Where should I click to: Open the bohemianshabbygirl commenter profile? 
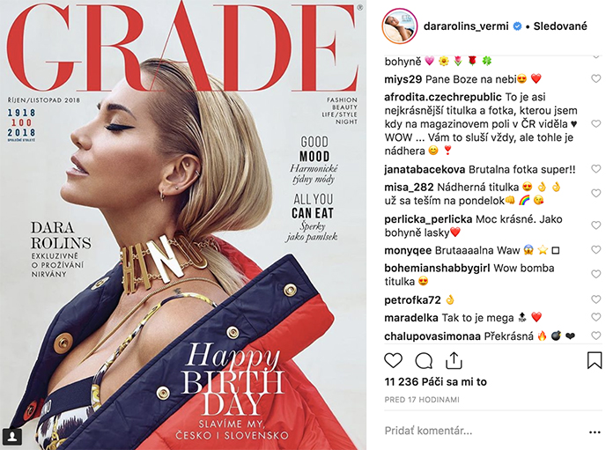pos(437,269)
